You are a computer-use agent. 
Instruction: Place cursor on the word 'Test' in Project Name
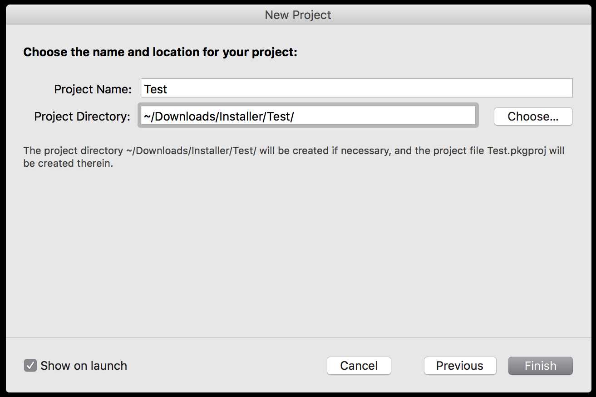point(156,89)
